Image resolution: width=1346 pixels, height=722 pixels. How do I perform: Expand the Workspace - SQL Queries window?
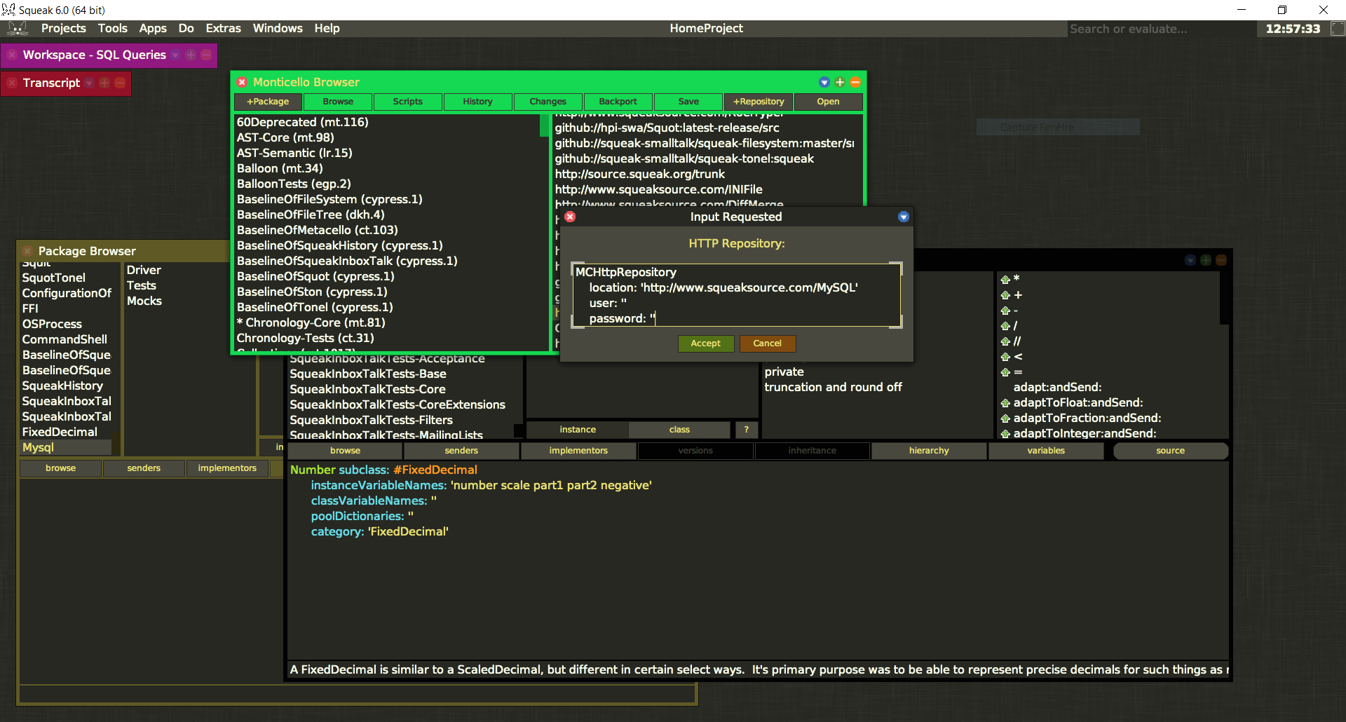tap(191, 55)
